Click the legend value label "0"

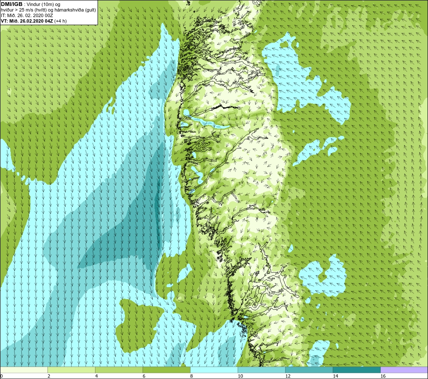(1, 376)
